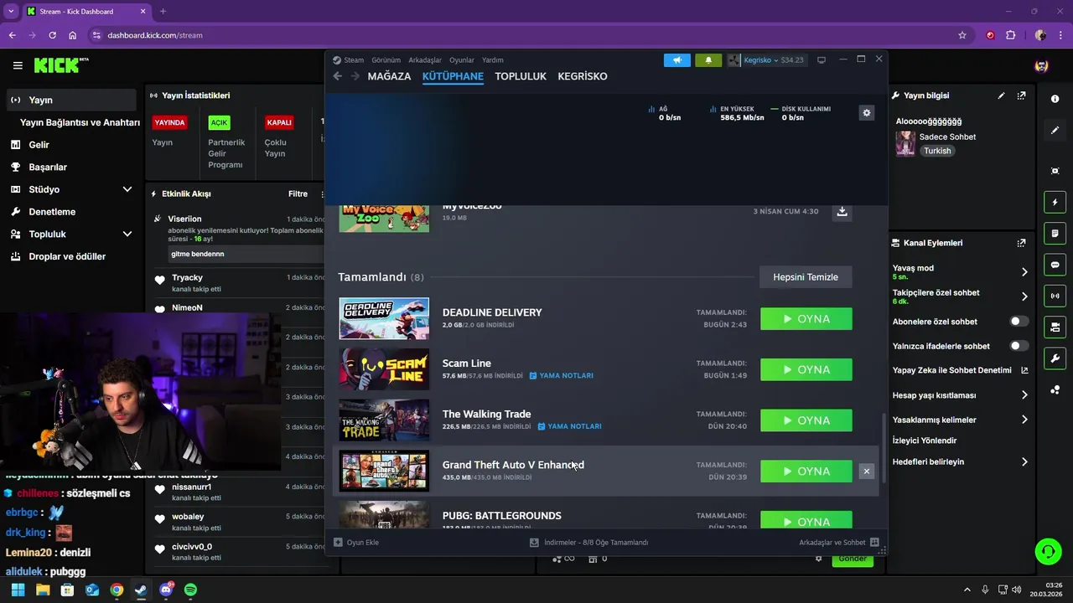Open Hedefleri belirleyin chevron
This screenshot has width=1073, height=603.
1024,461
